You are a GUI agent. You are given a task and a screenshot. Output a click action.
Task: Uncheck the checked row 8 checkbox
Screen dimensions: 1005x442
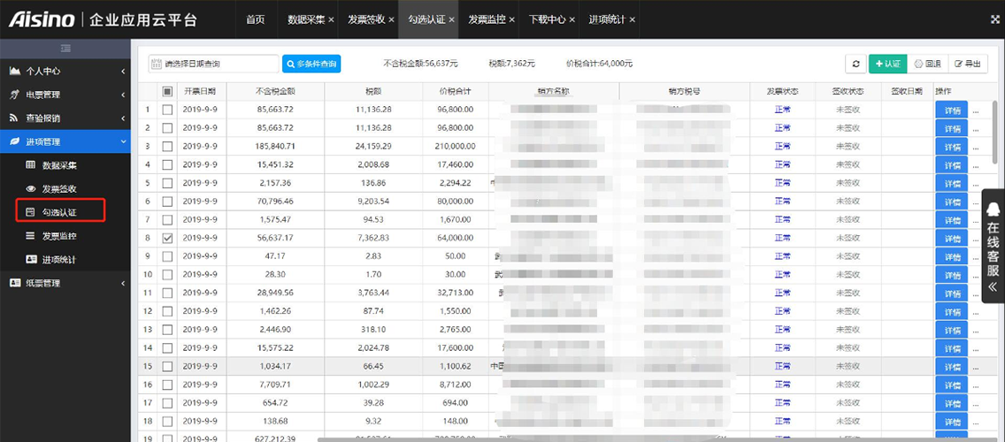coord(167,239)
